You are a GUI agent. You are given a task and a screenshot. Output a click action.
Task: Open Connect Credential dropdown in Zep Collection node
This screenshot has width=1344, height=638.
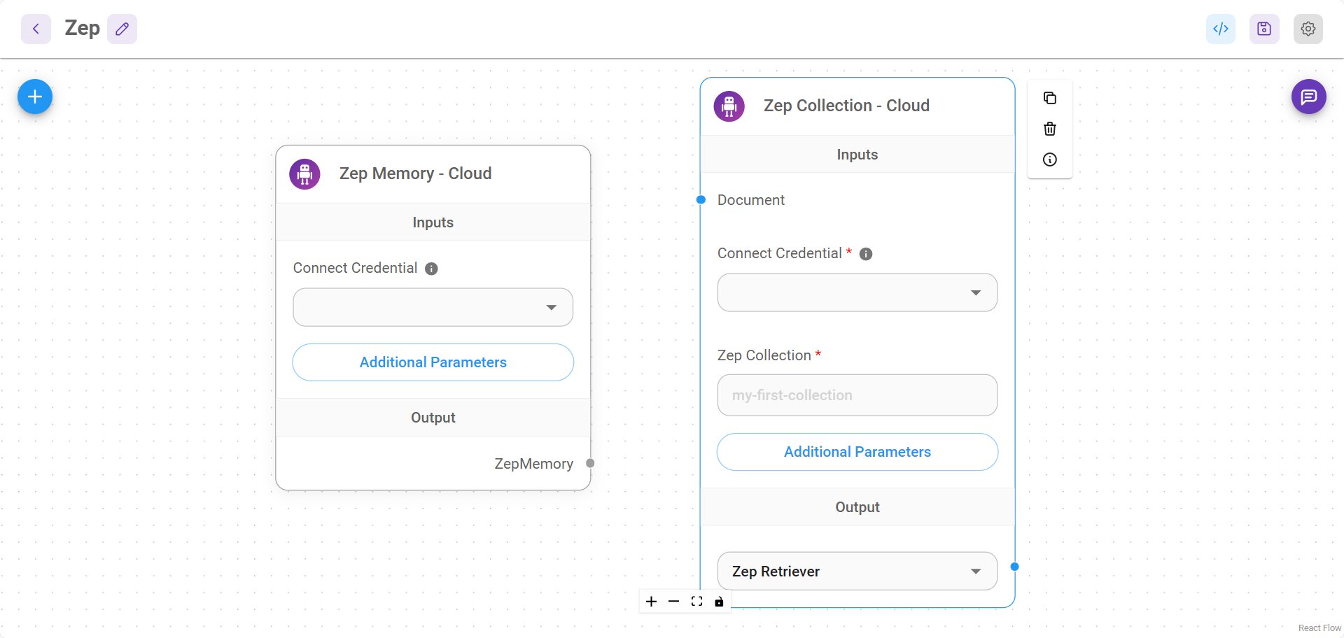[857, 292]
